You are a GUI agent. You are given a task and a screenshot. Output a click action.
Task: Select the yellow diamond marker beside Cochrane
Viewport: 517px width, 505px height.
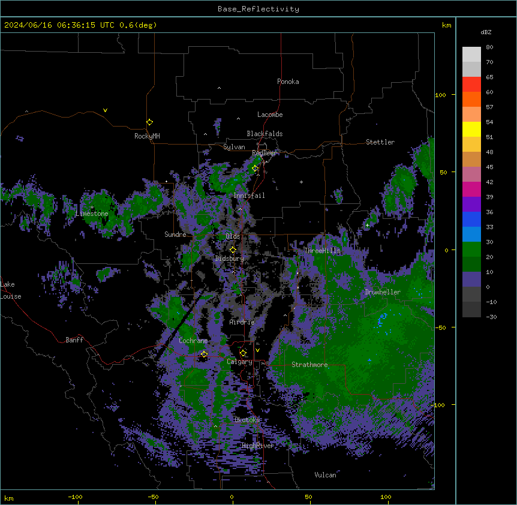click(x=204, y=354)
